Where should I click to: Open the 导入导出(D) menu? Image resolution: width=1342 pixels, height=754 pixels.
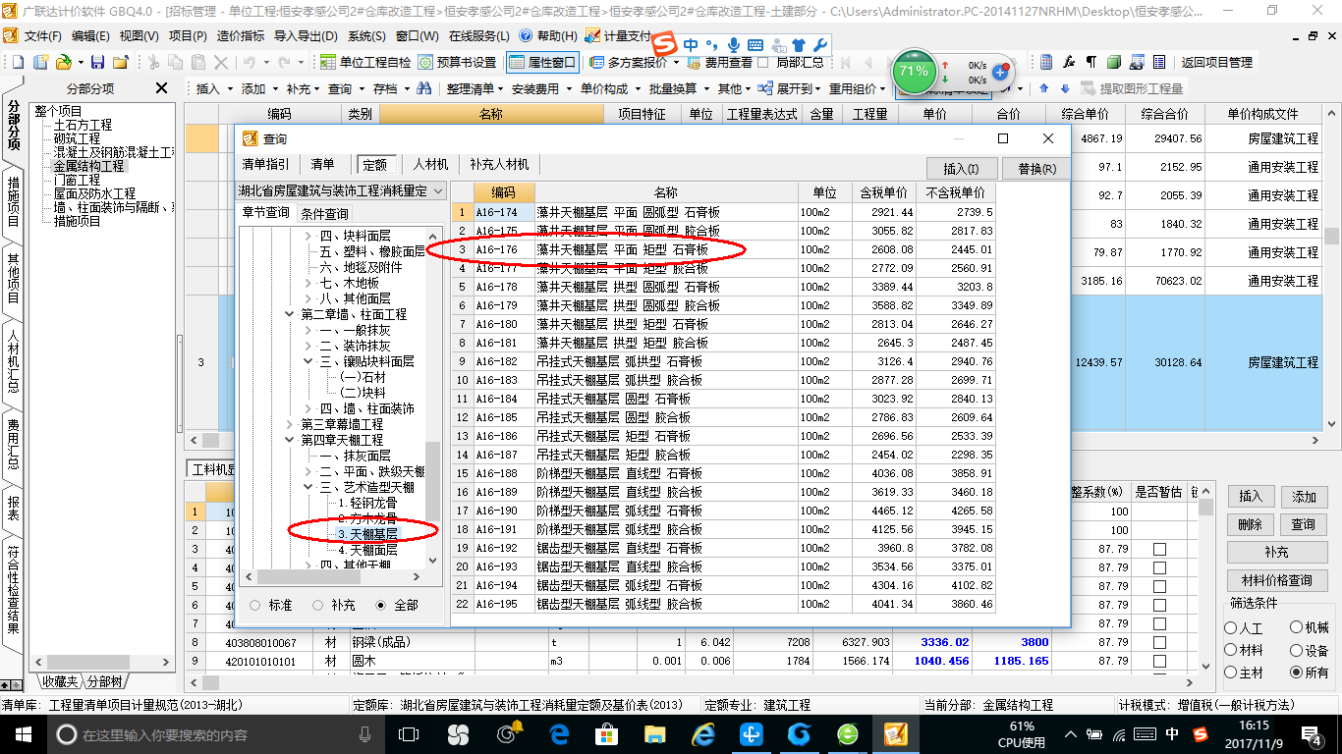[x=307, y=35]
